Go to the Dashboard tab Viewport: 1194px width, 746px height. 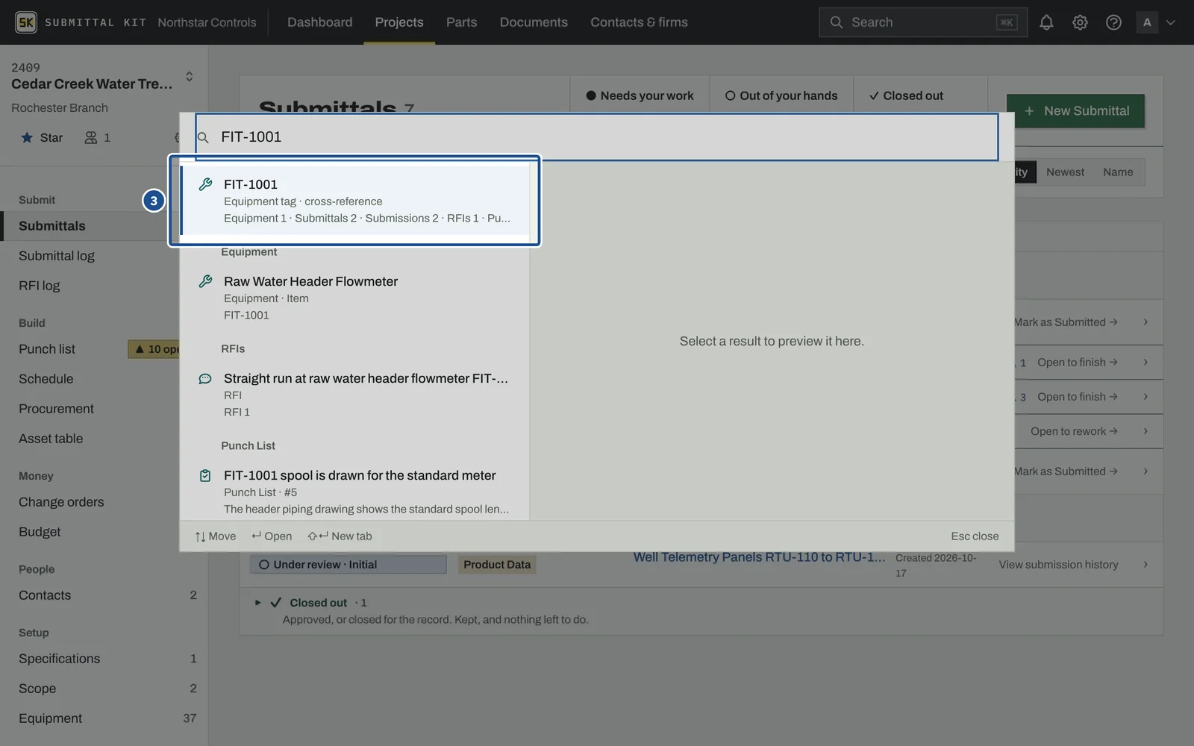coord(320,22)
